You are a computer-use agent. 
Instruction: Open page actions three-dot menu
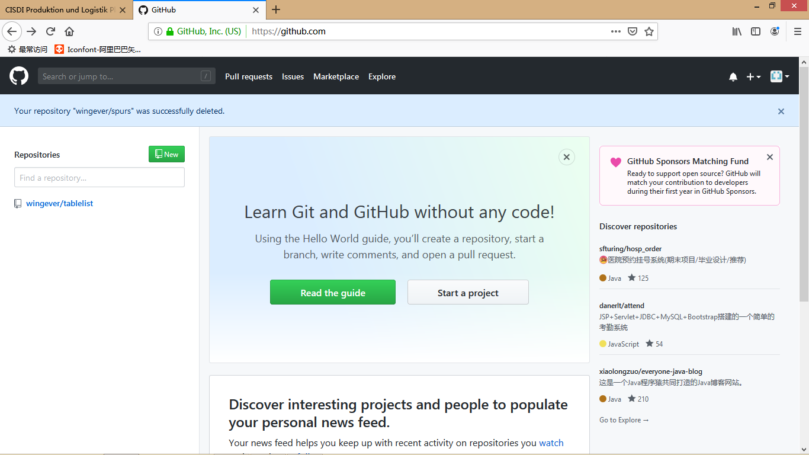coord(616,31)
